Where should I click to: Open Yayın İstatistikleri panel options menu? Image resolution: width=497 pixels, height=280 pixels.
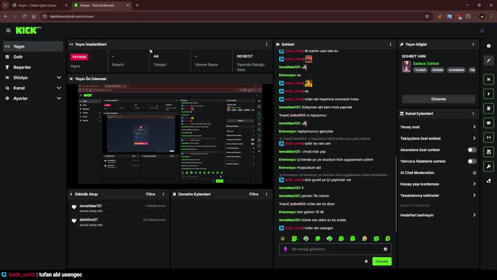click(266, 44)
